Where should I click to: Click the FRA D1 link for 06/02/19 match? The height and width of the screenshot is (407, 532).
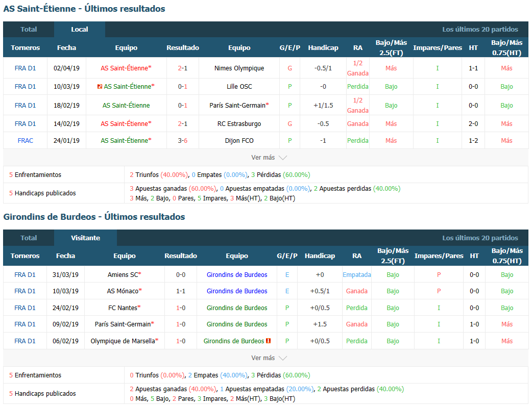click(25, 341)
